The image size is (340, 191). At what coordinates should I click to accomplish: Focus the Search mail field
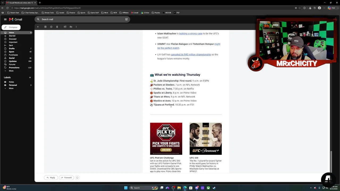click(x=82, y=19)
